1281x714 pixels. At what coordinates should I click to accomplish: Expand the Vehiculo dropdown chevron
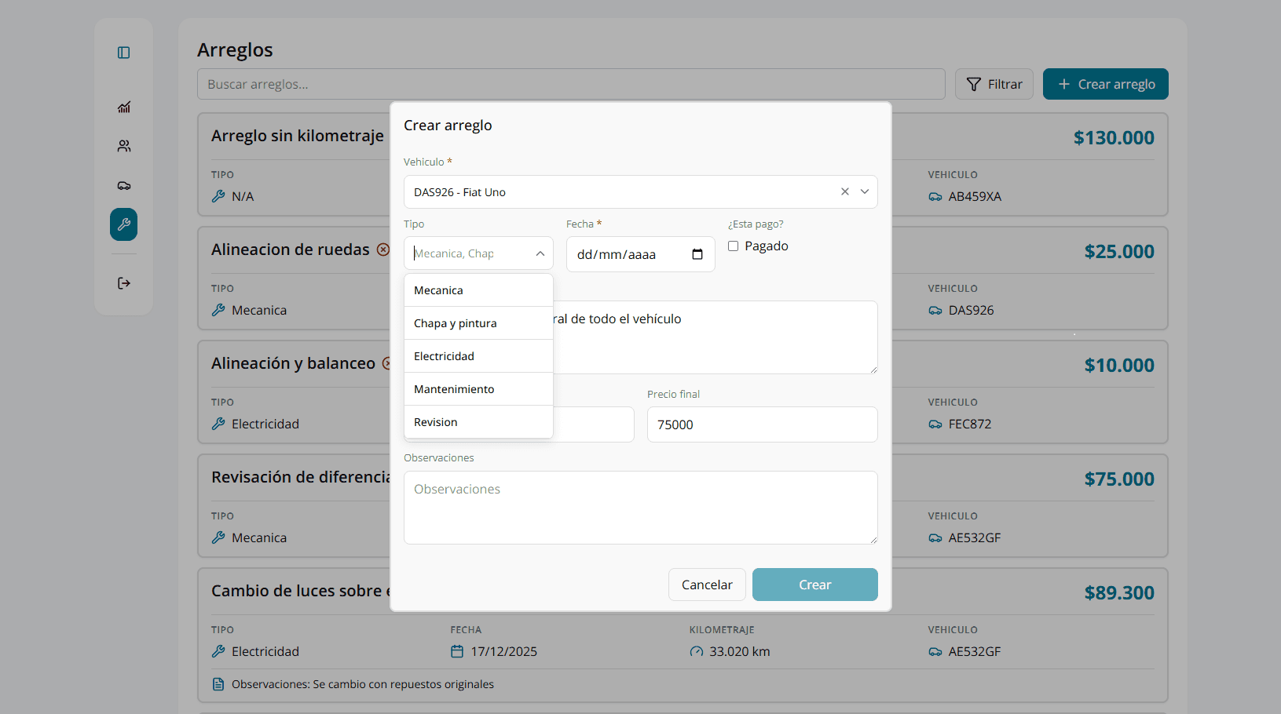click(x=864, y=191)
